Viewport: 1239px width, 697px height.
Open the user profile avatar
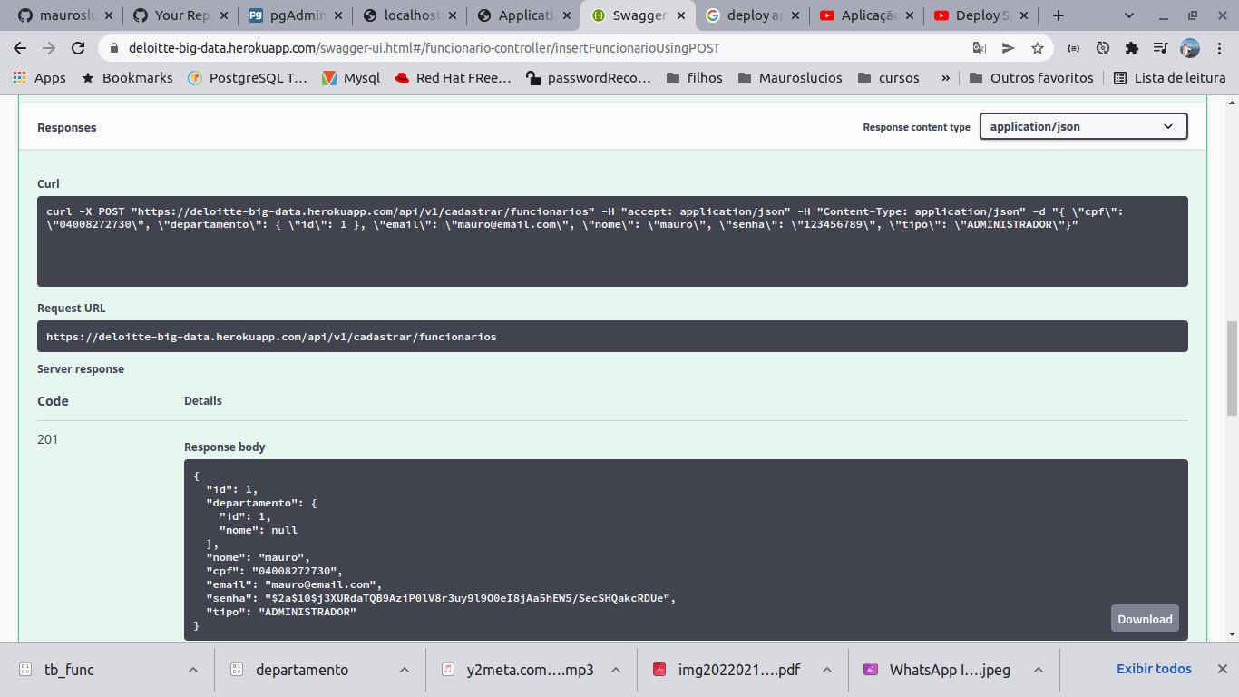pos(1189,48)
